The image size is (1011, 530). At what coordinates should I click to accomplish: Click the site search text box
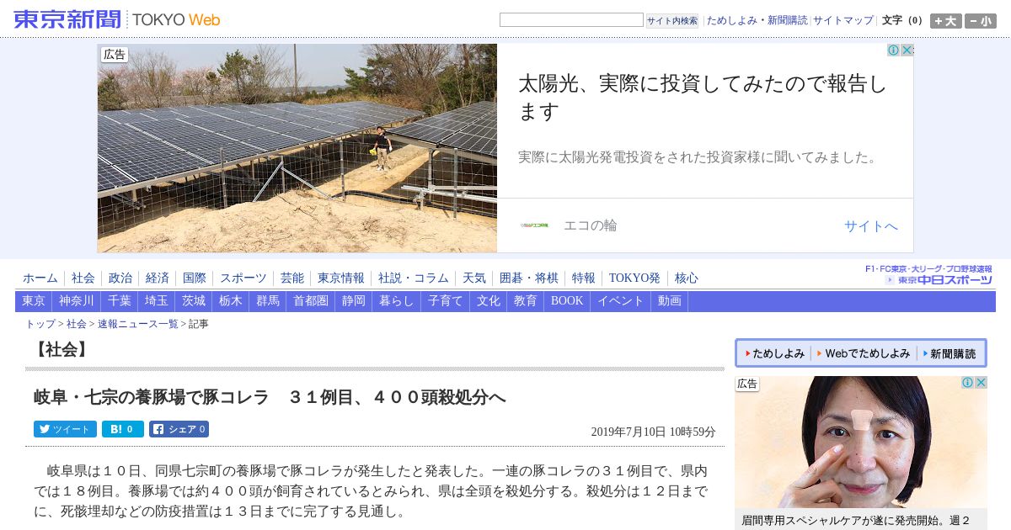coord(571,20)
